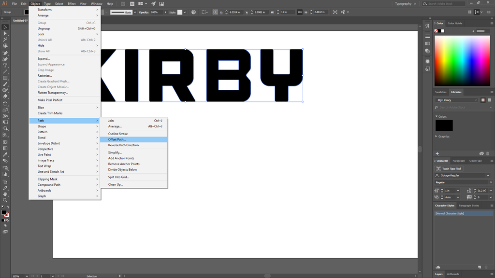Open the Typography workspace switcher
Image resolution: width=495 pixels, height=278 pixels.
tap(405, 4)
